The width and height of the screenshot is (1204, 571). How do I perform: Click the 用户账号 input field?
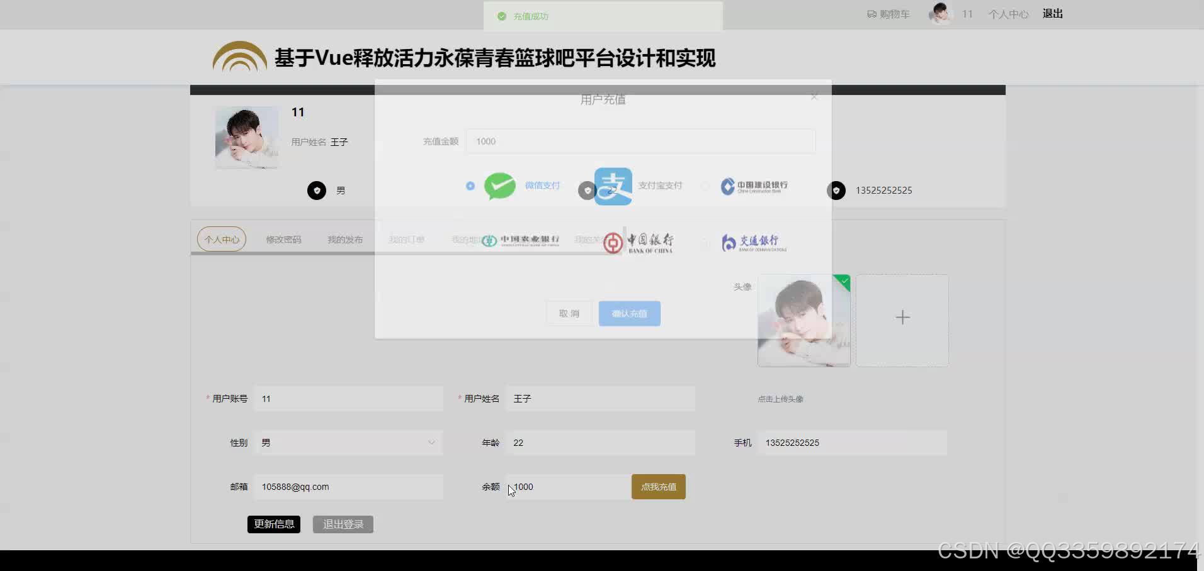(x=348, y=399)
